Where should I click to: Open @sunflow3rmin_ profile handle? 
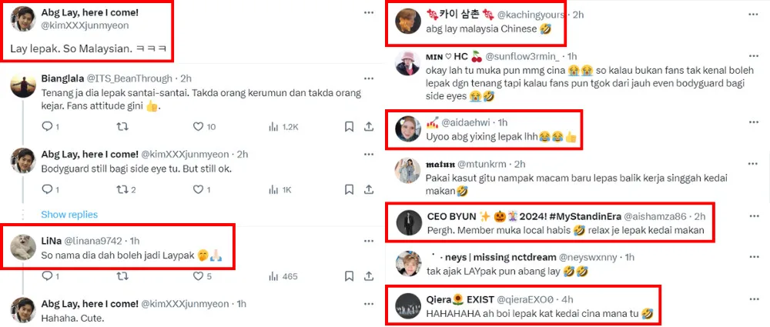point(523,56)
